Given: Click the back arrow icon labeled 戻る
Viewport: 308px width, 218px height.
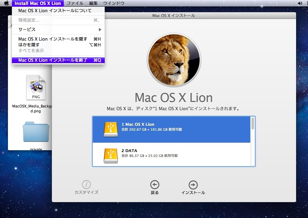Looking at the screenshot, I should click(154, 185).
